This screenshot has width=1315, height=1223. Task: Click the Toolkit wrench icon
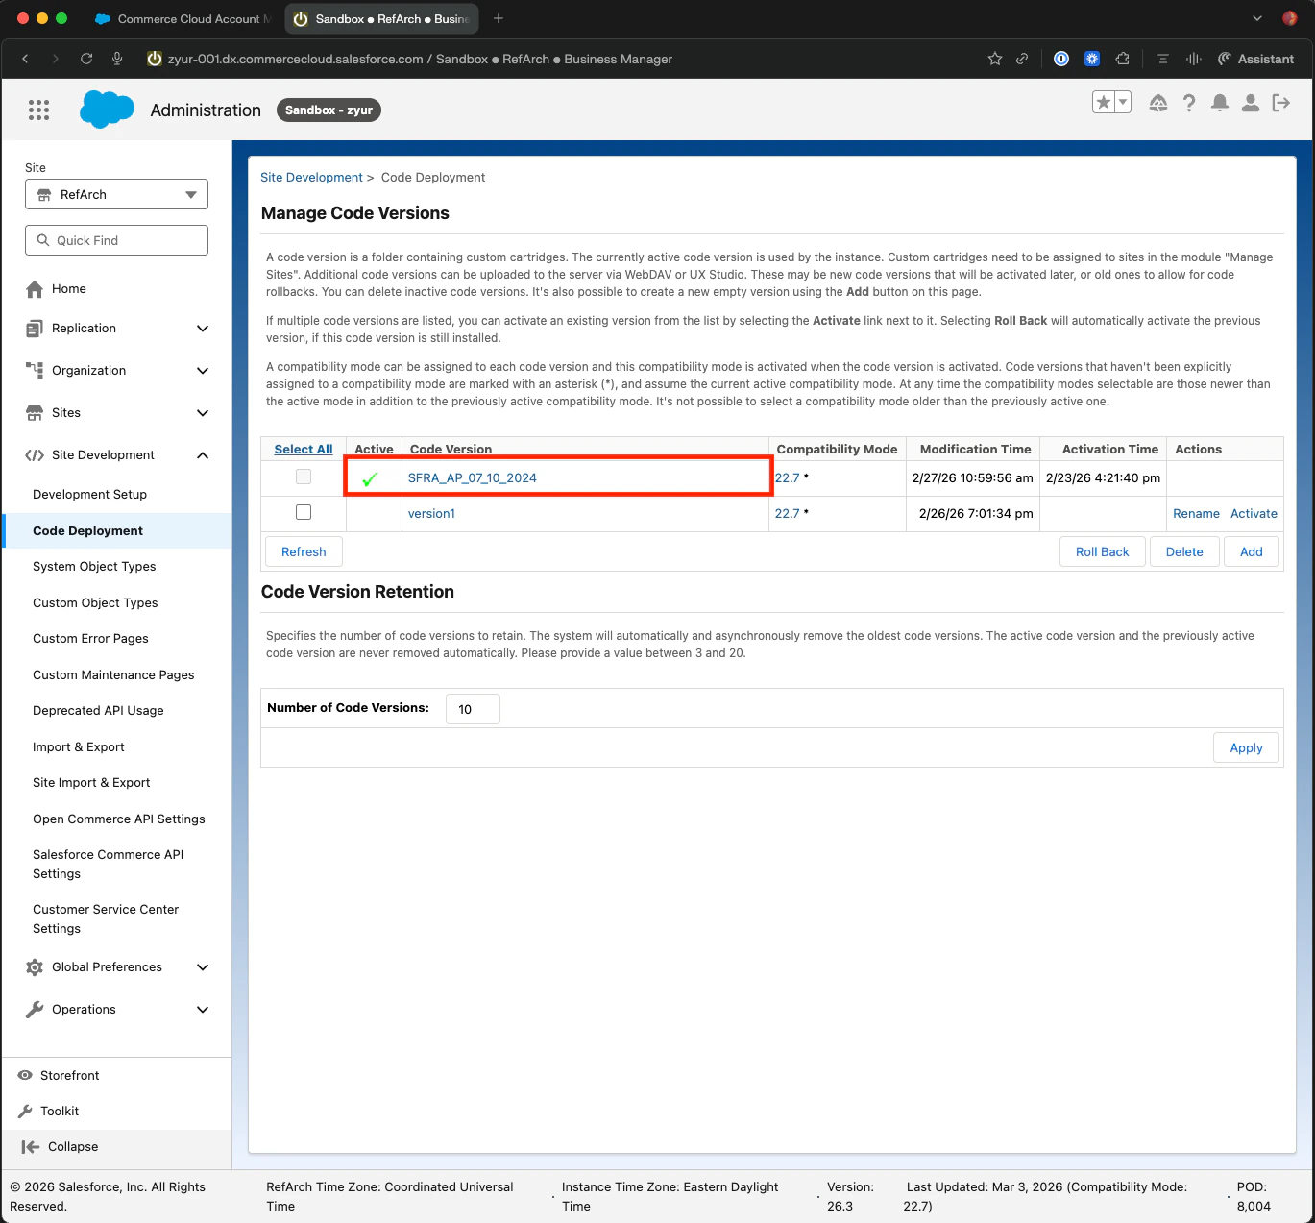click(25, 1112)
